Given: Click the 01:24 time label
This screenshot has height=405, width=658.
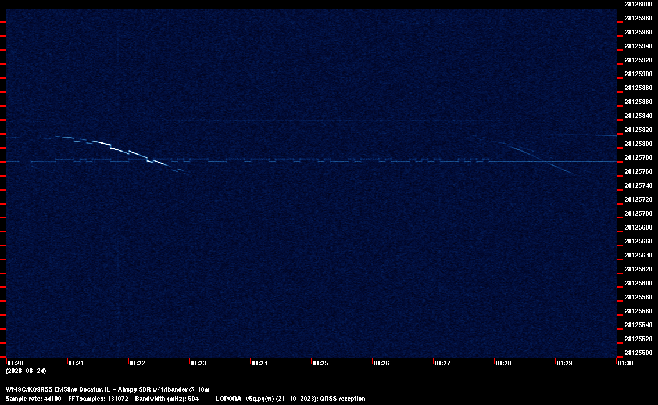Looking at the screenshot, I should click(259, 363).
